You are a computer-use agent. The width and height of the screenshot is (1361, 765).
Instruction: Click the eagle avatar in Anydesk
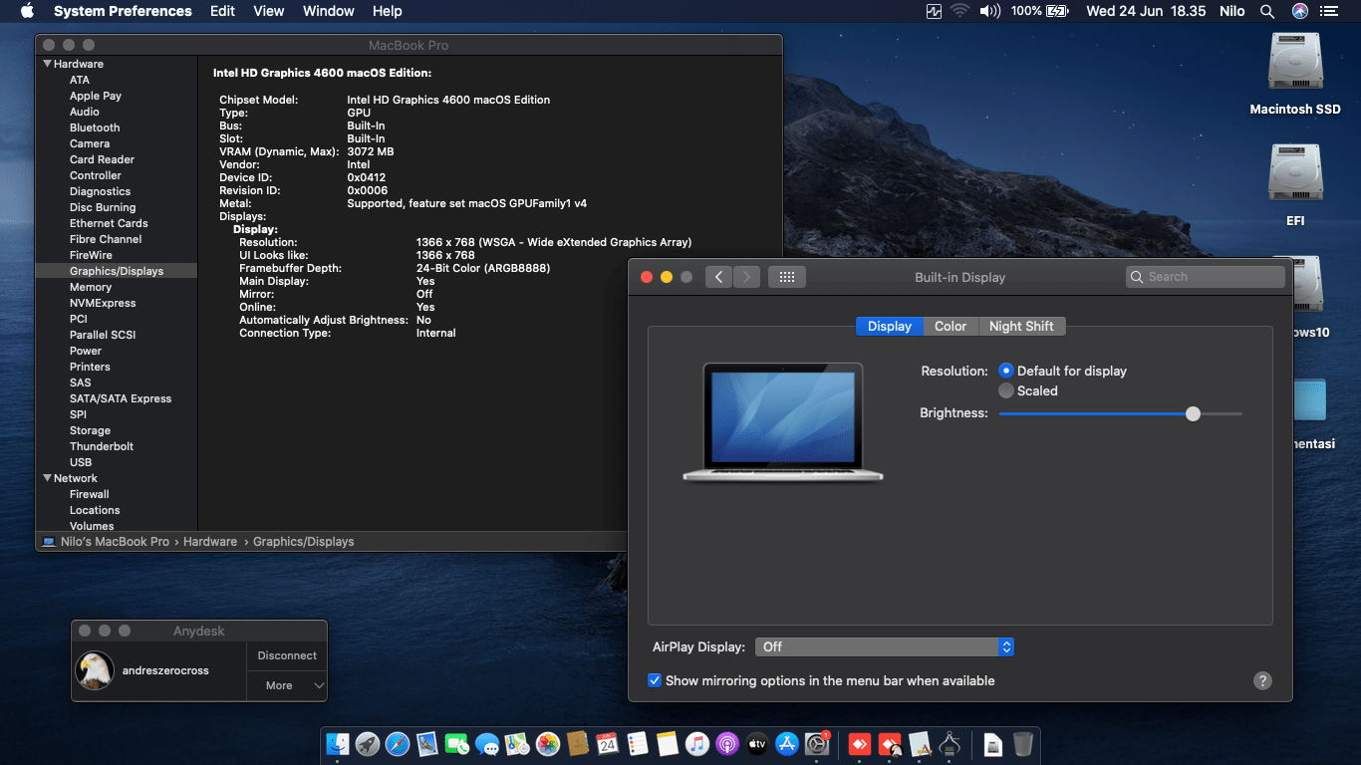click(95, 670)
